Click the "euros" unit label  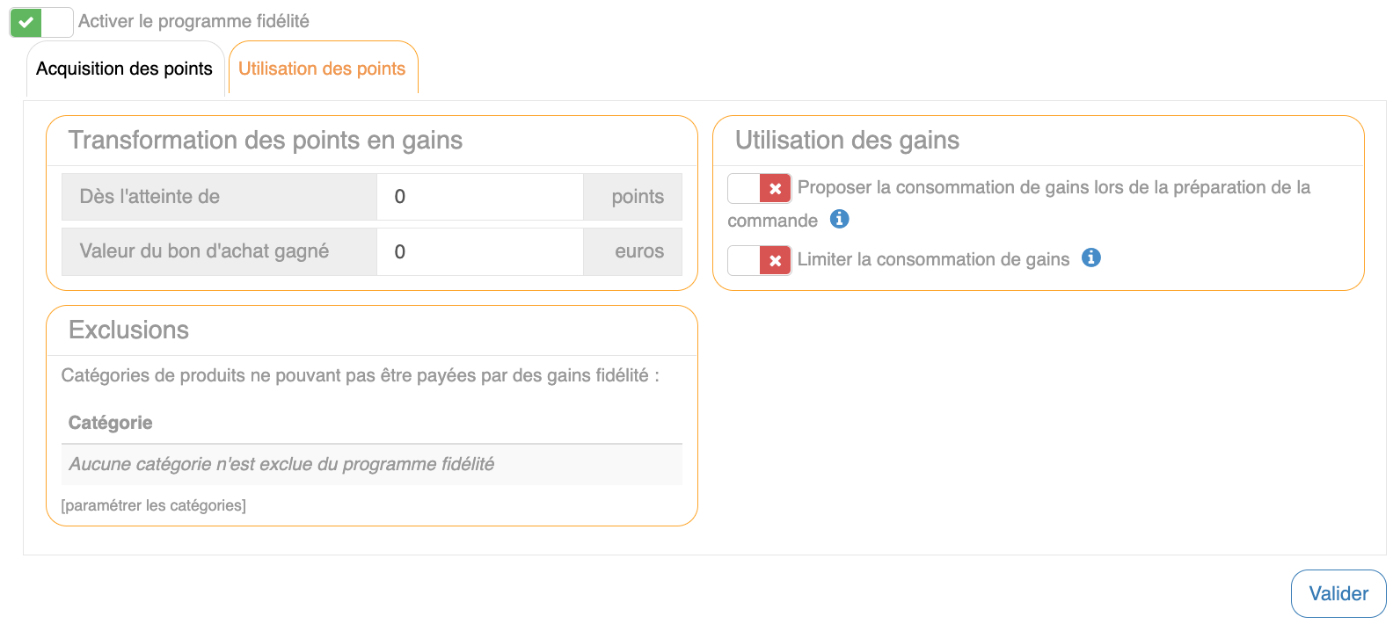click(x=638, y=252)
